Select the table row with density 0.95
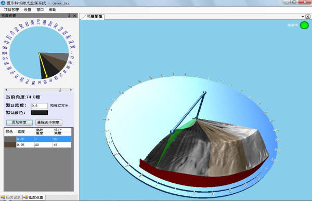The height and width of the screenshot is (201, 312). (x=37, y=145)
